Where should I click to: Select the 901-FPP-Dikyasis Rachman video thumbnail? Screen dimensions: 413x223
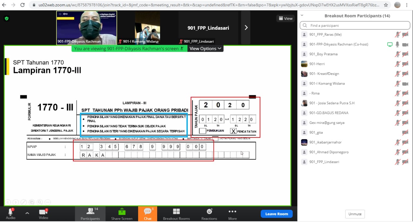pos(86,27)
